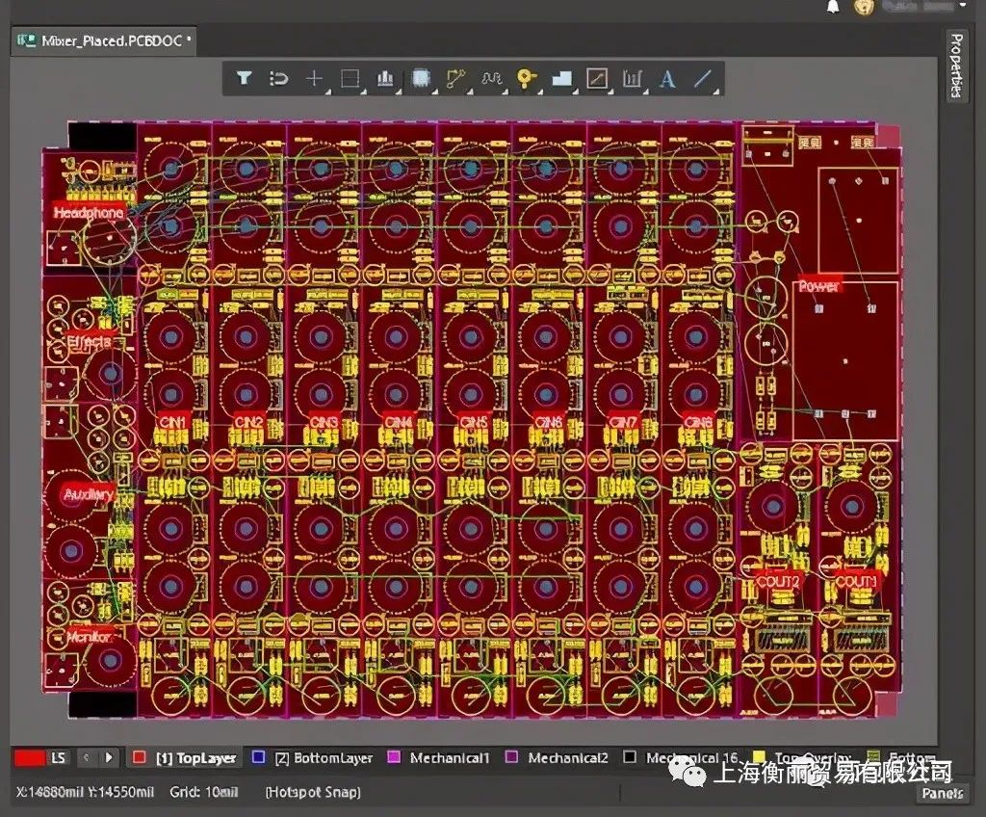
Task: Activate the Interactive Route Connections tool
Action: (x=455, y=79)
